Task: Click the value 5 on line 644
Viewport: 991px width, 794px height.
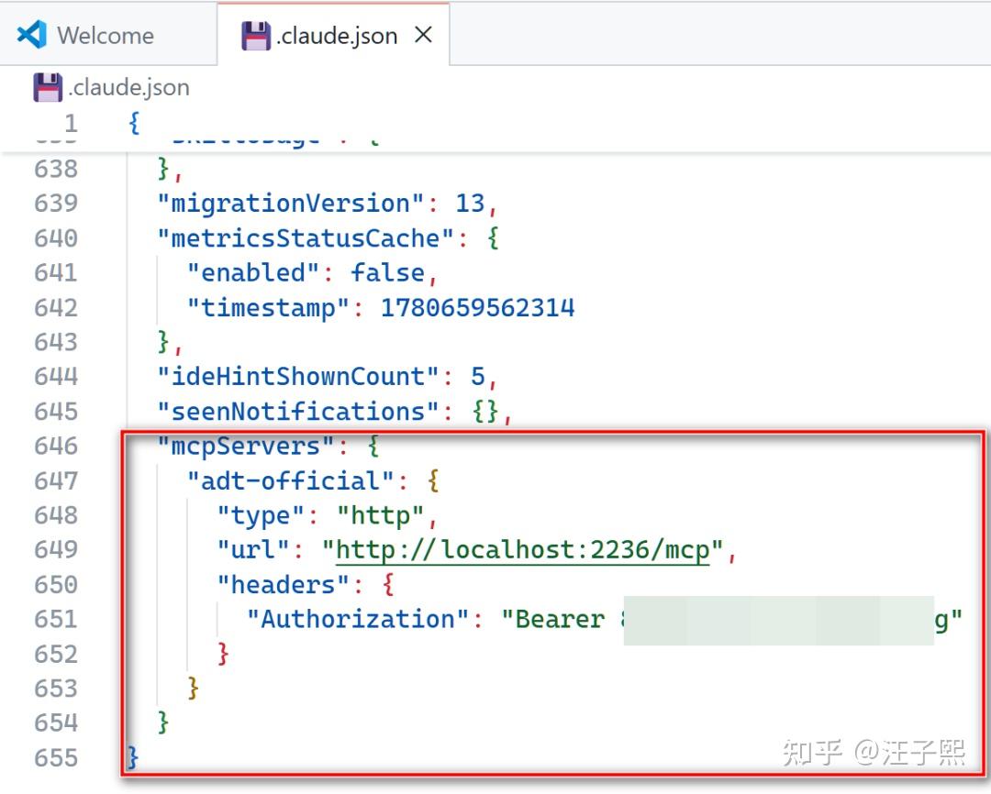Action: (478, 377)
